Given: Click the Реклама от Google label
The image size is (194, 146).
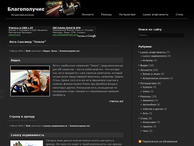Looking at the screenshot, I should point(87,36).
